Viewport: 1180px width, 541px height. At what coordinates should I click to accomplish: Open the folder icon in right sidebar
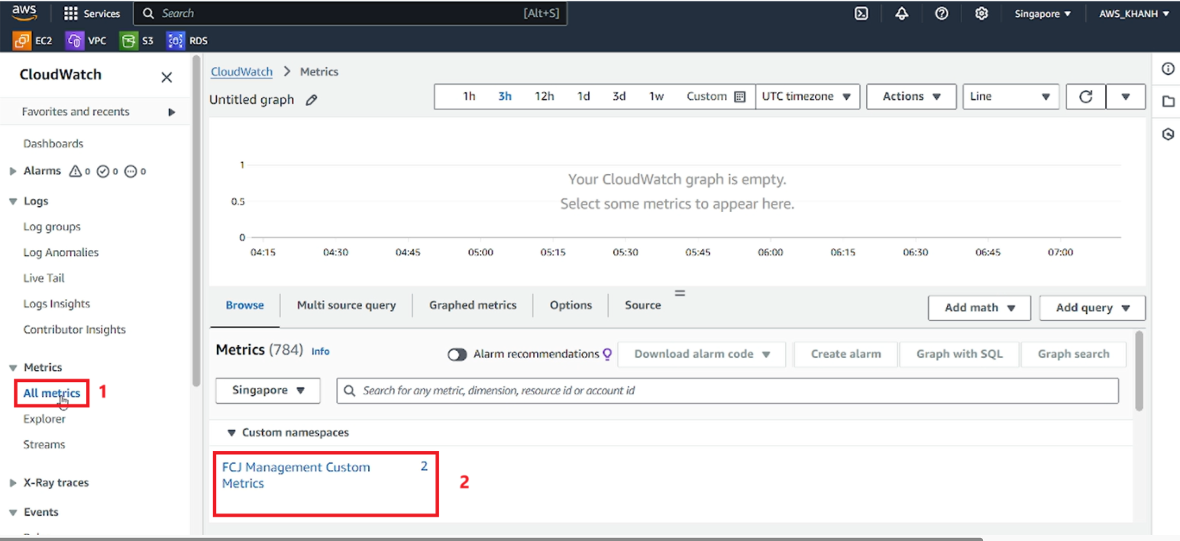tap(1168, 101)
